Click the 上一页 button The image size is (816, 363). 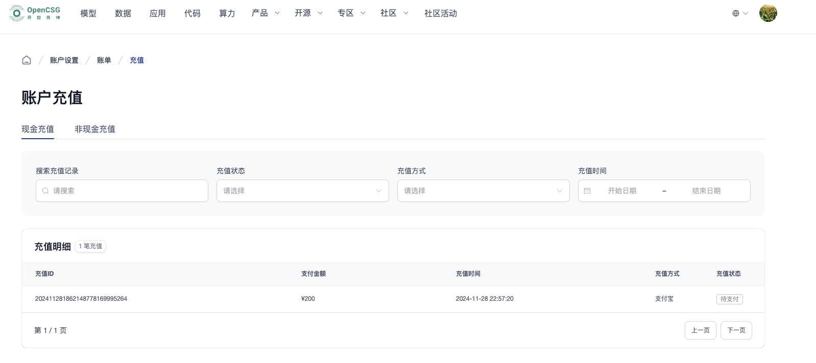700,330
